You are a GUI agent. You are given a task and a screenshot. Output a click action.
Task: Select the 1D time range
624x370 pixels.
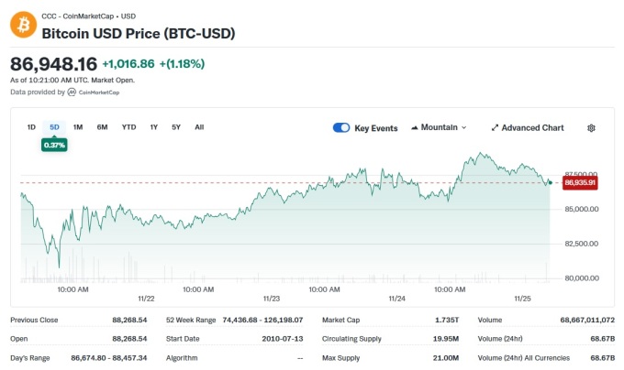(31, 126)
